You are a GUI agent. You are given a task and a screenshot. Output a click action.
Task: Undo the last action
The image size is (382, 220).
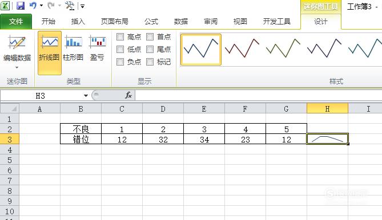(x=33, y=5)
